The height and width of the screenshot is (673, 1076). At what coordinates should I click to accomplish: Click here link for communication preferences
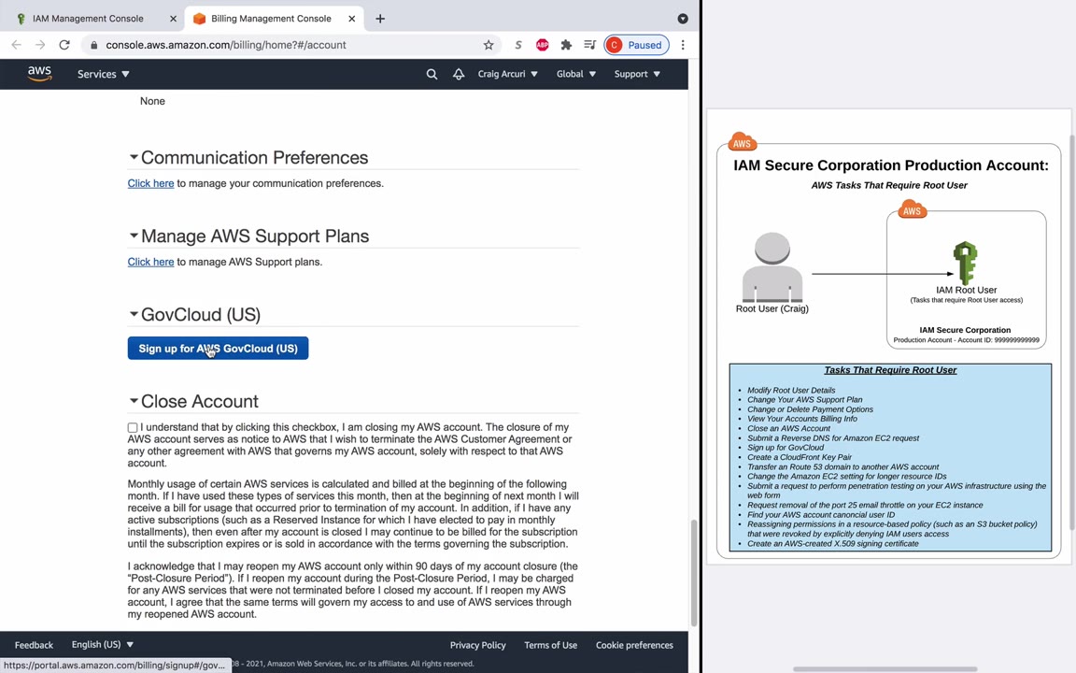tap(150, 183)
